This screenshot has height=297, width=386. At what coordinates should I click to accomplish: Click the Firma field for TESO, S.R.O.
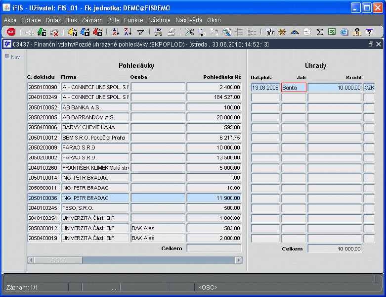(95, 208)
